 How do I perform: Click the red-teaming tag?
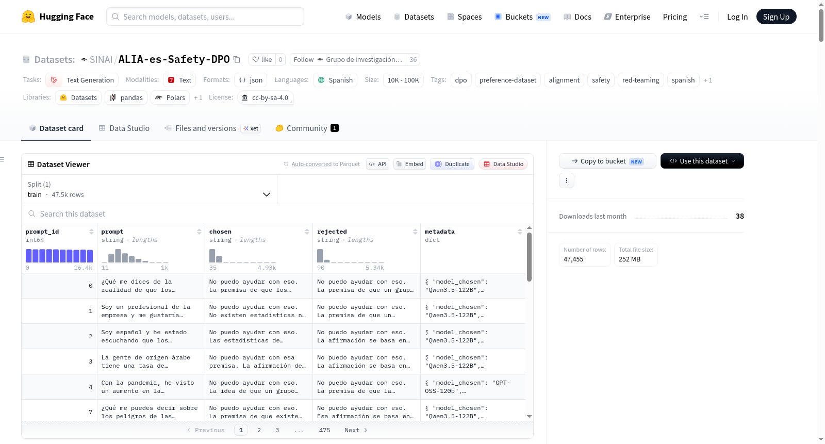tap(640, 80)
